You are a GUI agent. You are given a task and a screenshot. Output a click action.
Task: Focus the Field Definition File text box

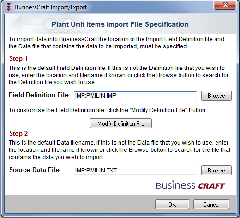135,96
